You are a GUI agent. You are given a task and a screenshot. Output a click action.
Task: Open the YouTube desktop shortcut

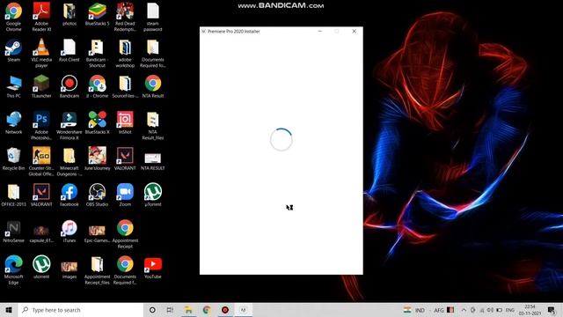(152, 268)
